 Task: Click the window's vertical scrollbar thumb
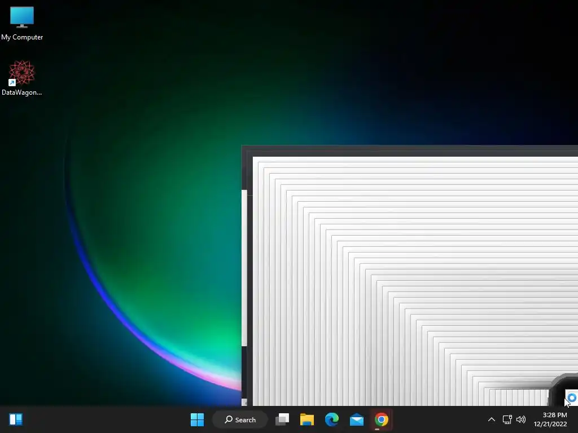(244, 268)
